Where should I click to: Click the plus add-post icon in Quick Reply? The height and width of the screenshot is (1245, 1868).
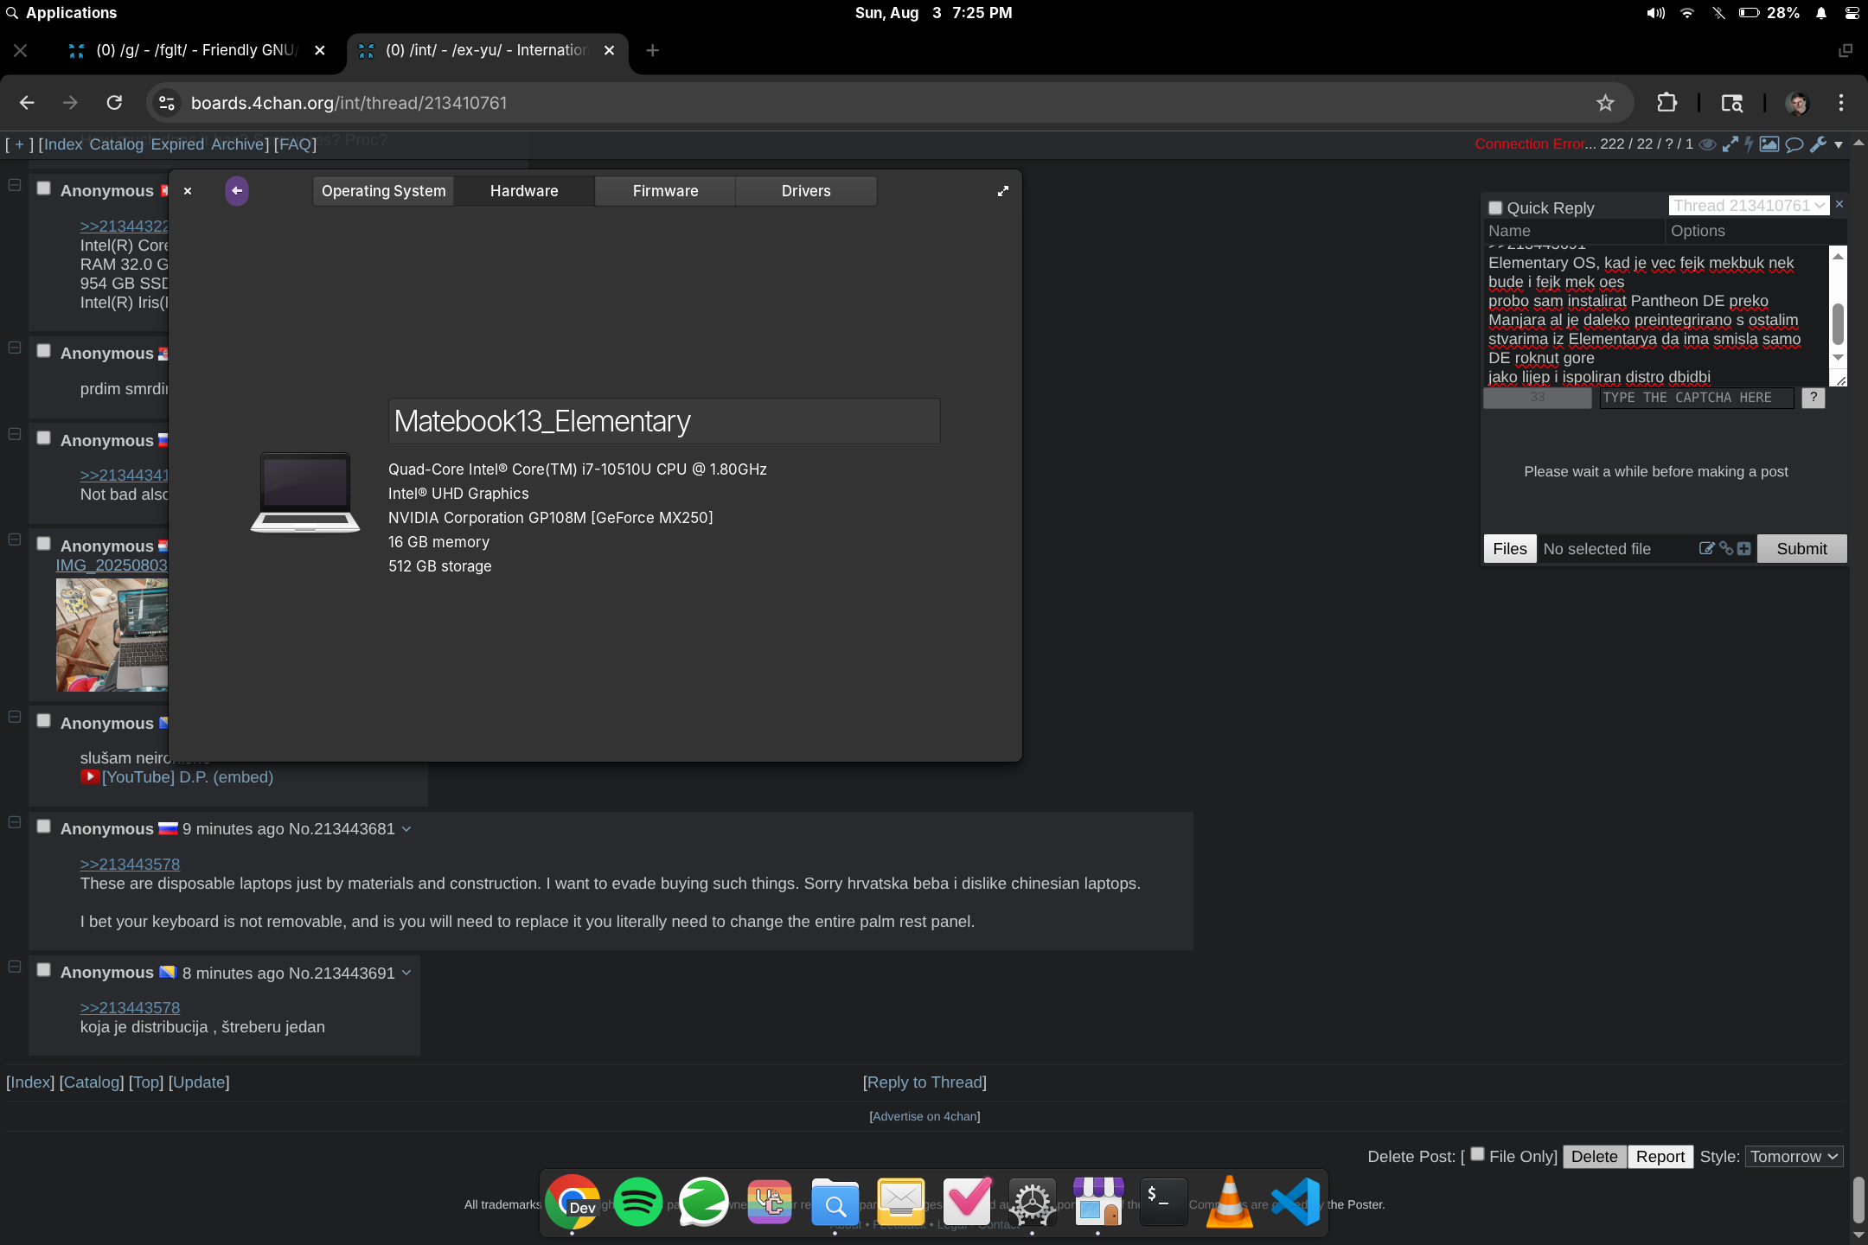coord(1744,548)
